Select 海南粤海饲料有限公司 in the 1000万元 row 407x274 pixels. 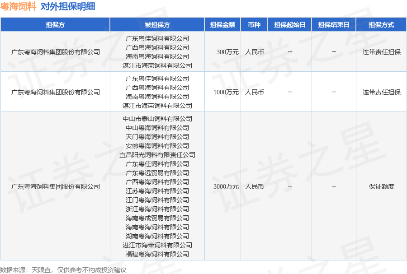(x=157, y=97)
